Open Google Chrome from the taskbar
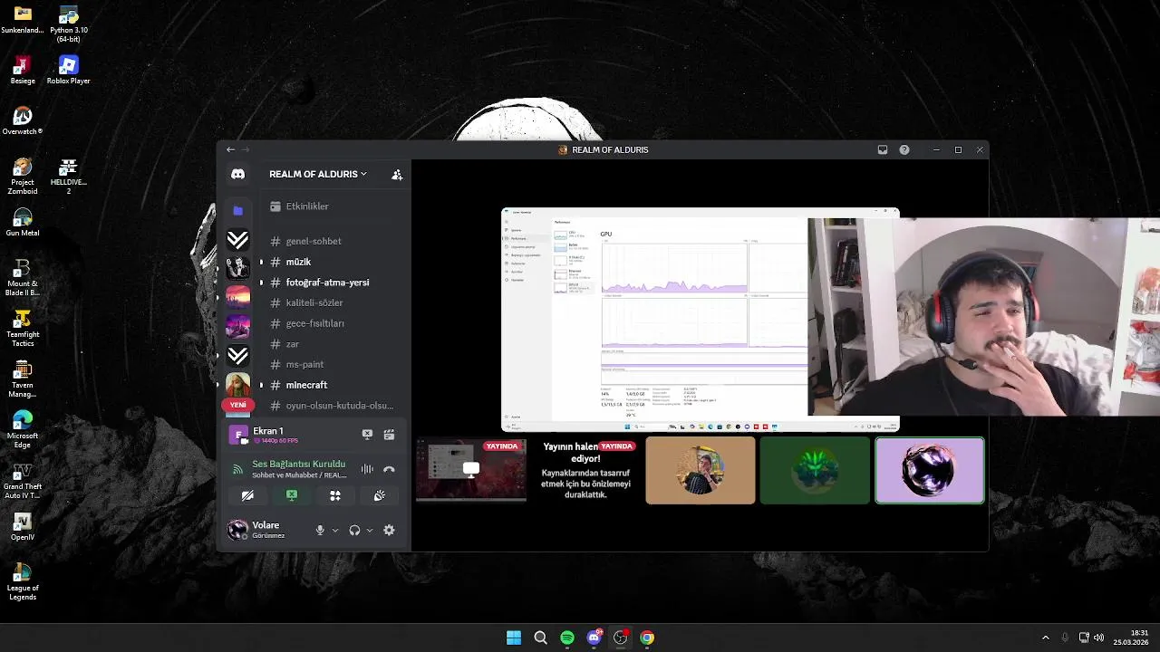This screenshot has height=652, width=1160. point(647,638)
